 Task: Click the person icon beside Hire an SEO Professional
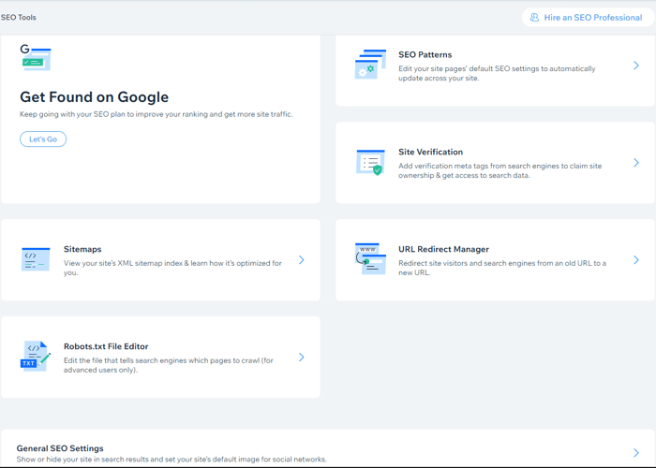click(x=534, y=18)
